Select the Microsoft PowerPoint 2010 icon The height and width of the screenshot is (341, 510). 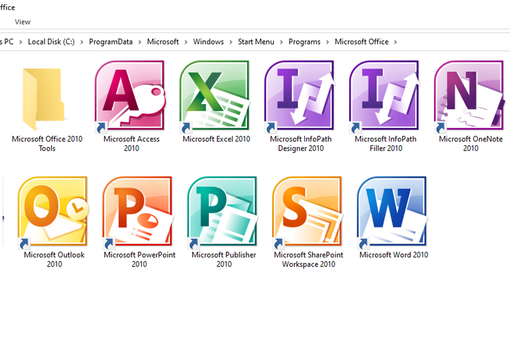(138, 212)
